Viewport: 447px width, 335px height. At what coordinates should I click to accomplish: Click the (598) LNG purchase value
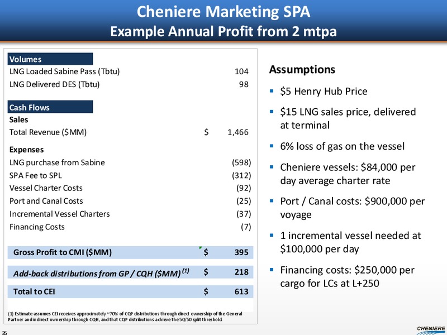[x=241, y=162]
